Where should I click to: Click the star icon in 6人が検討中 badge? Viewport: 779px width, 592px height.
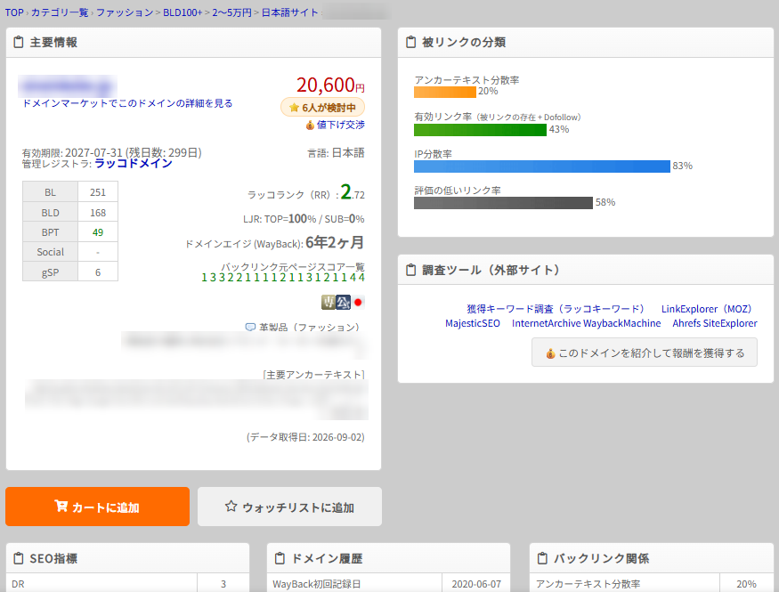(294, 108)
